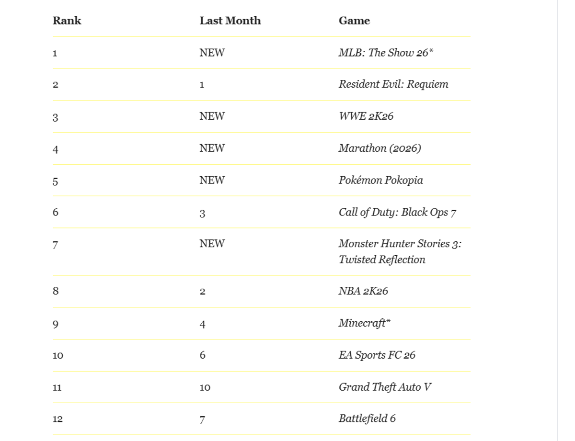Click the Game column header

(x=354, y=21)
